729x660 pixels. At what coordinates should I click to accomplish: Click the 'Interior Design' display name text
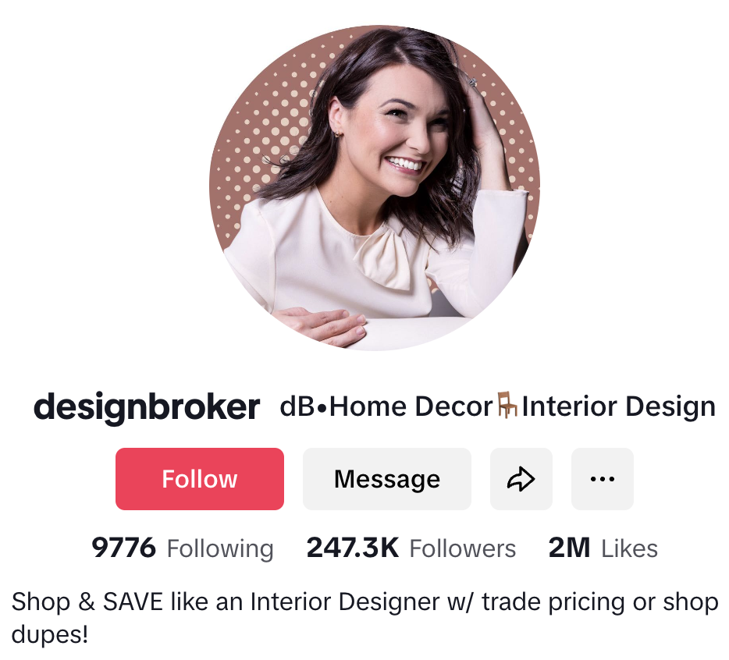point(618,406)
